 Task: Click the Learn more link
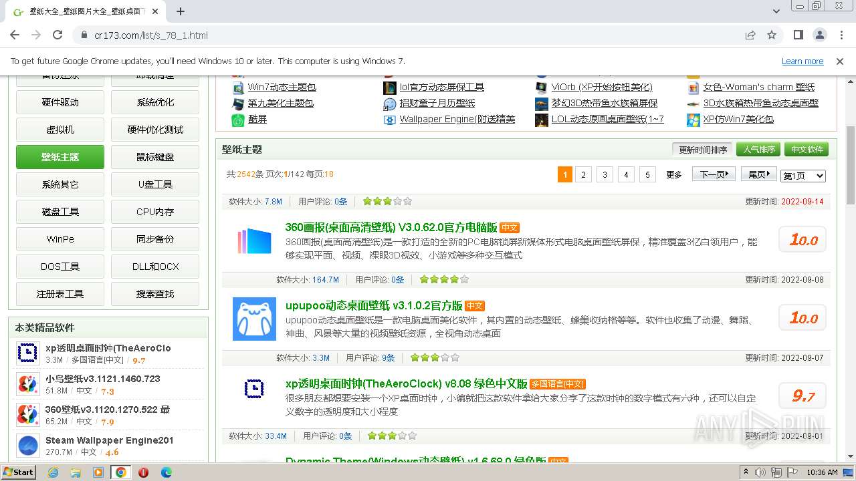point(802,61)
